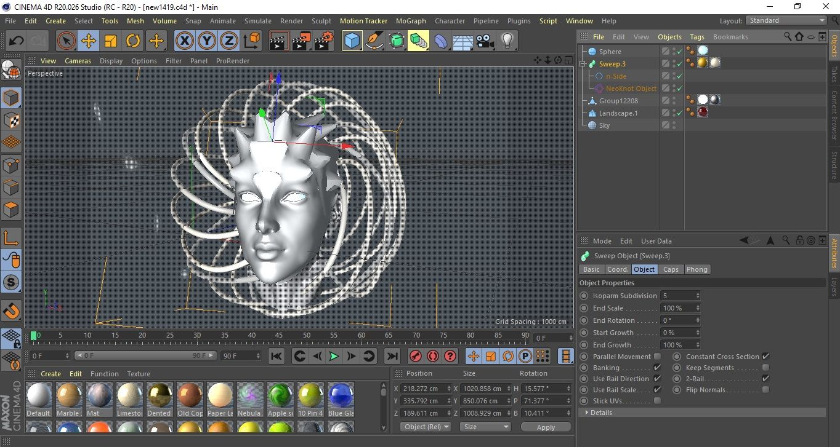The image size is (840, 447).
Task: Enable the Parallel Movement checkbox
Action: (x=657, y=357)
